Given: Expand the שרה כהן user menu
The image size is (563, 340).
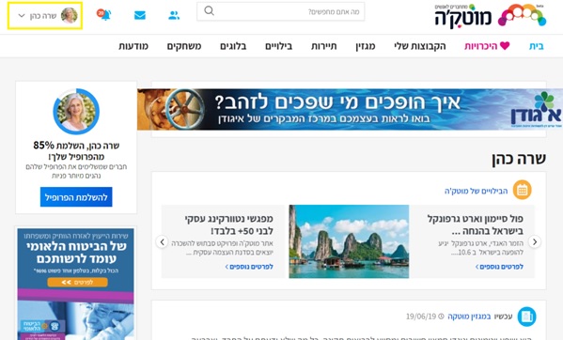Looking at the screenshot, I should [45, 16].
